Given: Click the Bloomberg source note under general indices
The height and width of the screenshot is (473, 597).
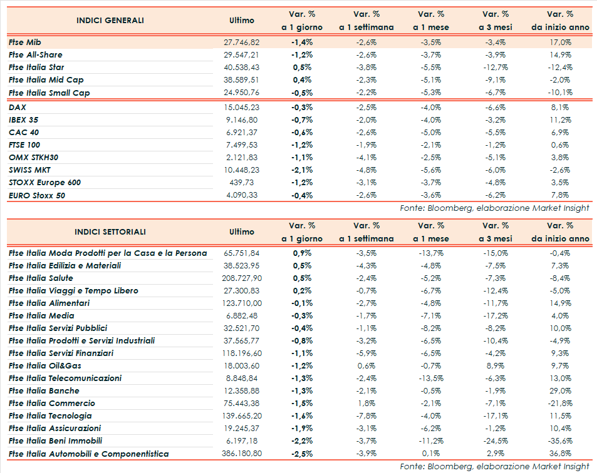Looking at the screenshot, I should [x=494, y=208].
